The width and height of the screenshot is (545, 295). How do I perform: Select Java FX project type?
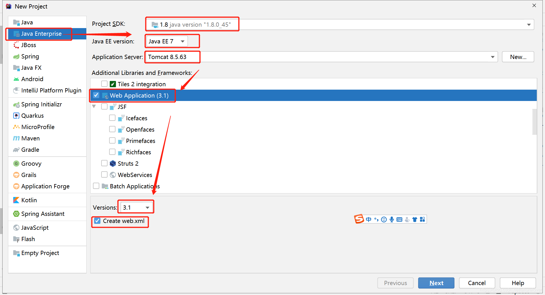47,68
